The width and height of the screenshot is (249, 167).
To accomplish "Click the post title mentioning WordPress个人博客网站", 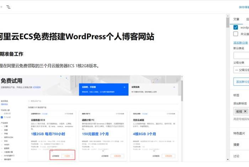I will point(77,37).
